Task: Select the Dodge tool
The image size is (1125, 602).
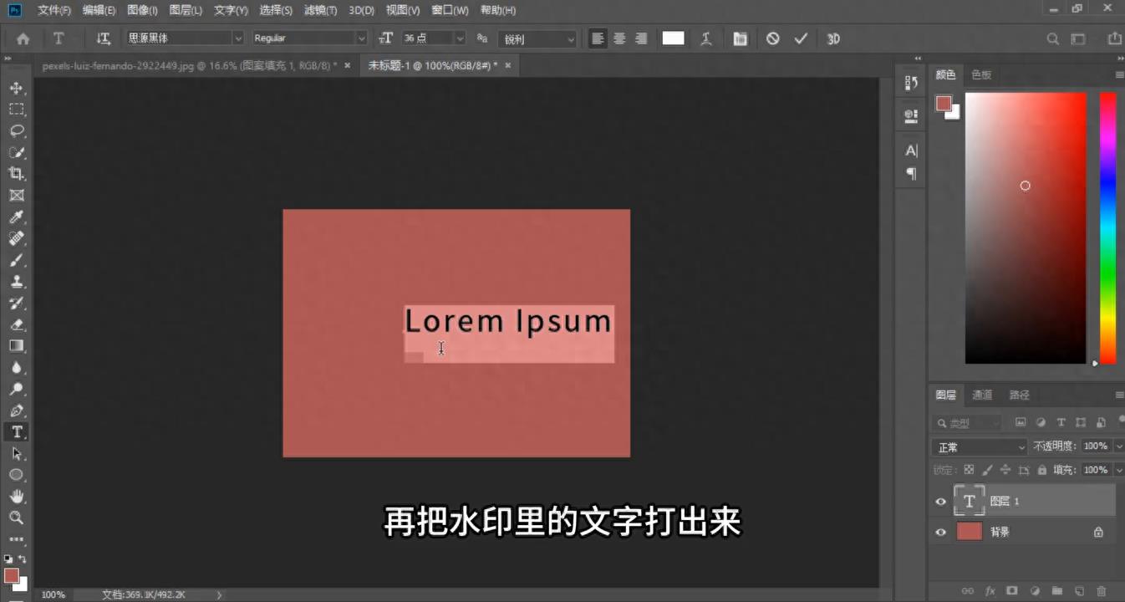Action: coord(16,389)
